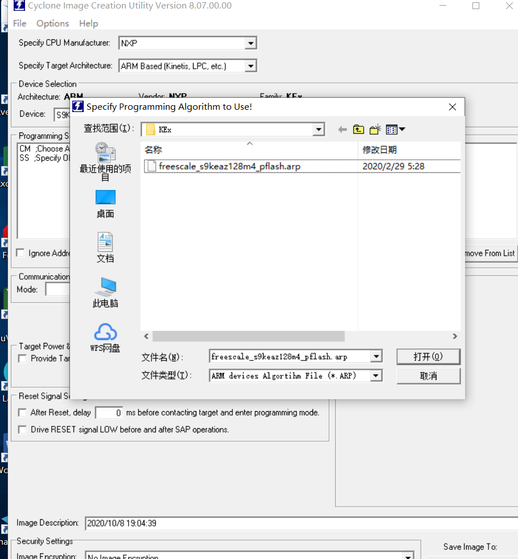Image resolution: width=518 pixels, height=559 pixels.
Task: Select freescale_s9keaz128m4_pflash.arp file
Action: tap(229, 166)
